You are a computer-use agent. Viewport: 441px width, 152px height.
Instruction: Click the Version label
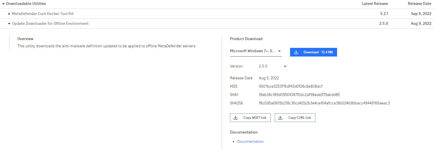(236, 66)
